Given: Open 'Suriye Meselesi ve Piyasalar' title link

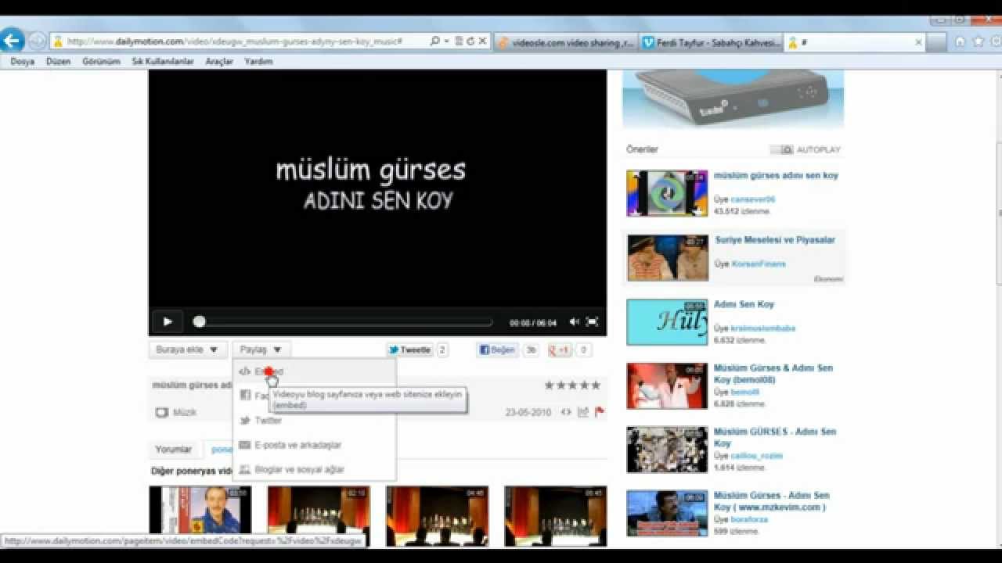Looking at the screenshot, I should pyautogui.click(x=775, y=240).
